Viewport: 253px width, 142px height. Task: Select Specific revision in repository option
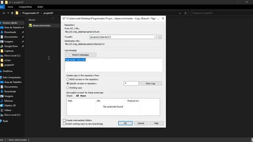click(68, 84)
